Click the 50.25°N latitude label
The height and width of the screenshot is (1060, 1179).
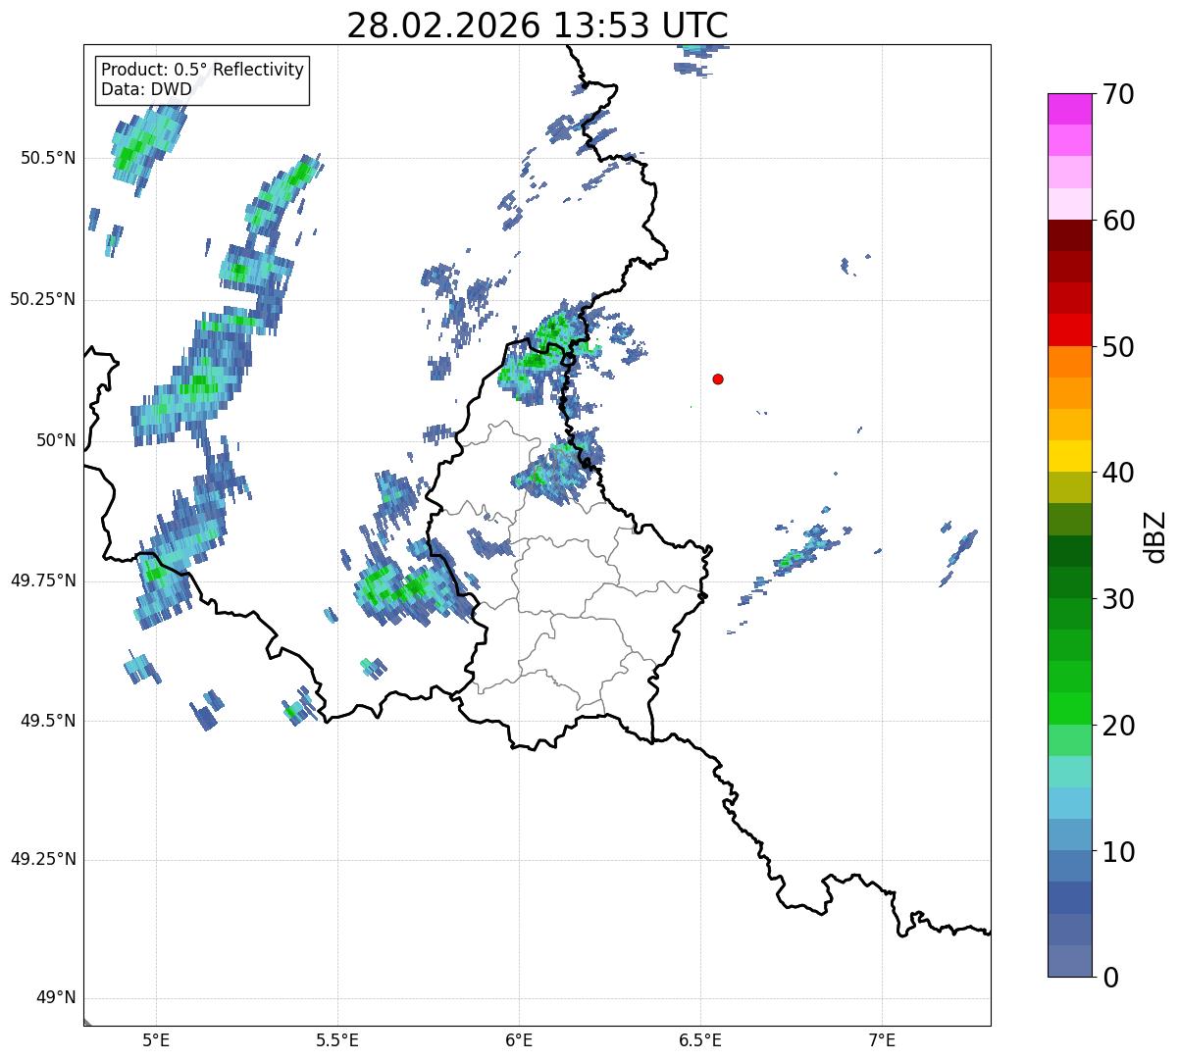[42, 299]
